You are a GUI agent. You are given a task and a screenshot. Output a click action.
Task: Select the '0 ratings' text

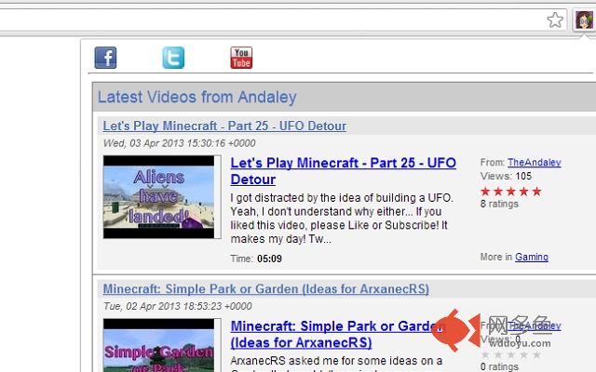(499, 366)
